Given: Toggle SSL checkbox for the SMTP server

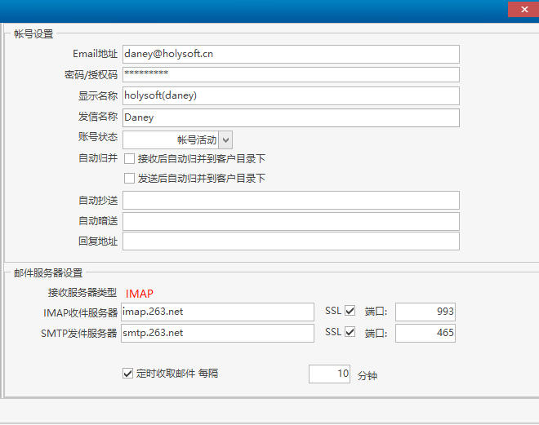Looking at the screenshot, I should tap(350, 332).
